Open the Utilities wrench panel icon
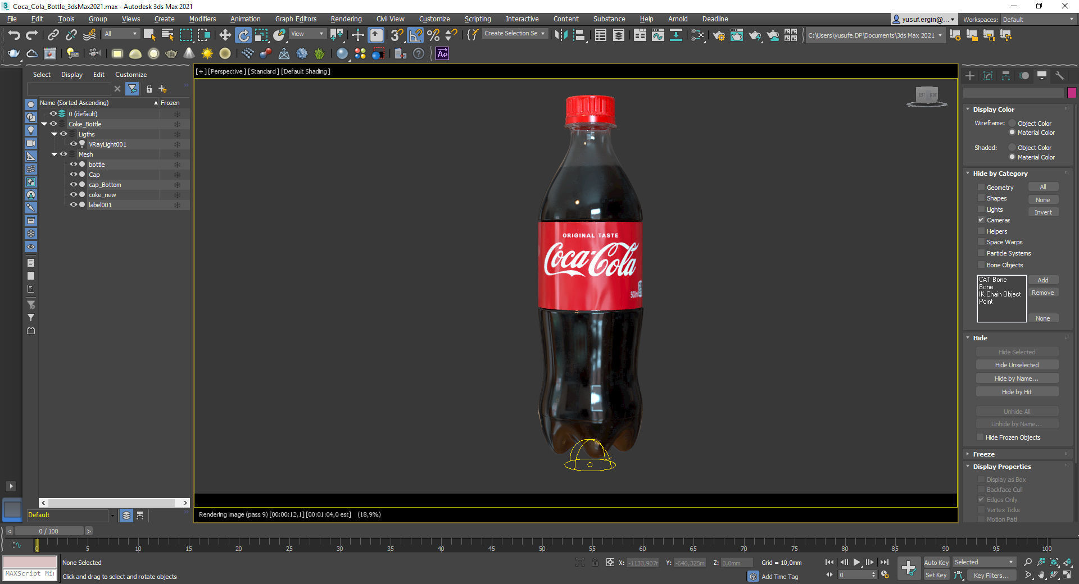This screenshot has height=584, width=1079. (x=1060, y=75)
